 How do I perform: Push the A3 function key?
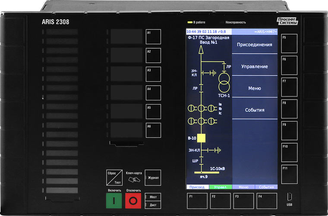pyautogui.click(x=153, y=74)
